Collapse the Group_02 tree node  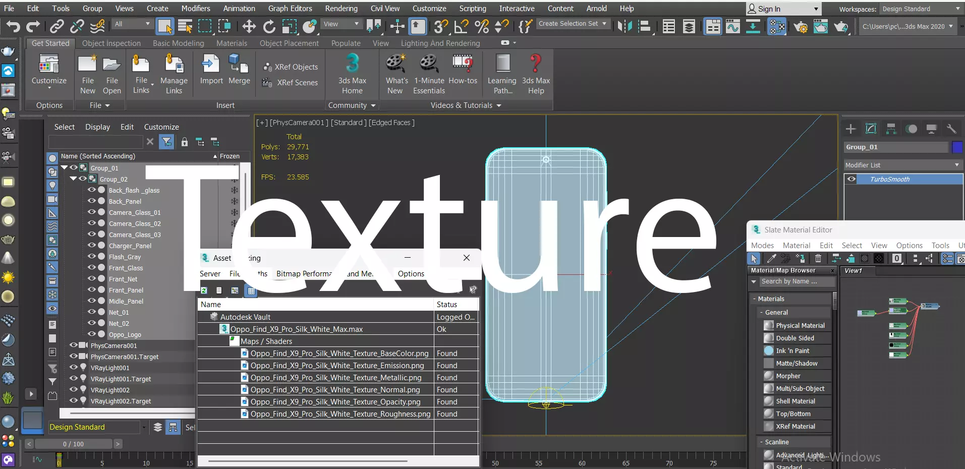pos(74,179)
